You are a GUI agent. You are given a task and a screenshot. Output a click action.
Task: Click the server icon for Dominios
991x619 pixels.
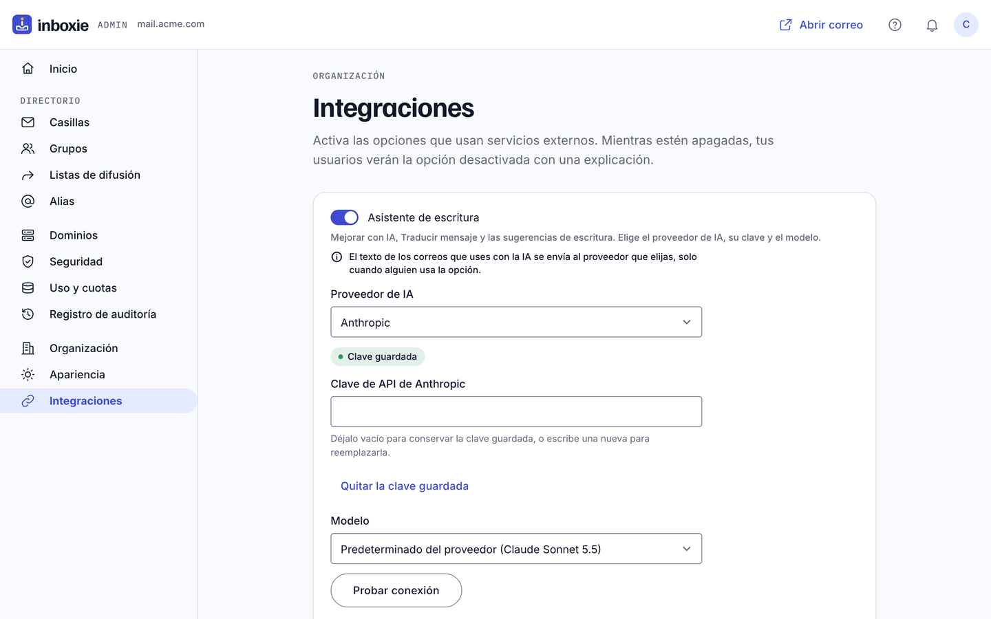pyautogui.click(x=28, y=235)
